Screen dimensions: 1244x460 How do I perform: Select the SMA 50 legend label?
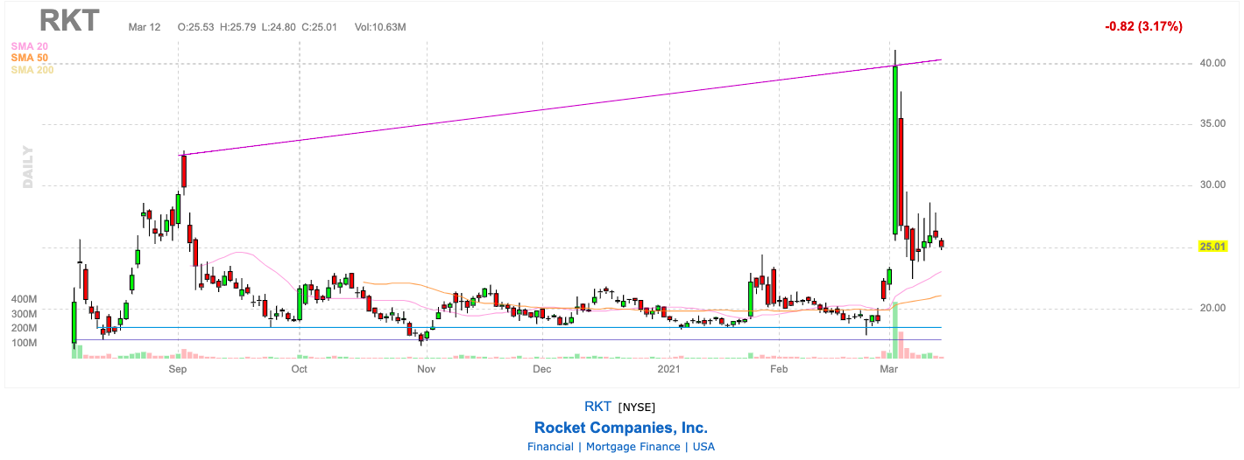point(27,58)
